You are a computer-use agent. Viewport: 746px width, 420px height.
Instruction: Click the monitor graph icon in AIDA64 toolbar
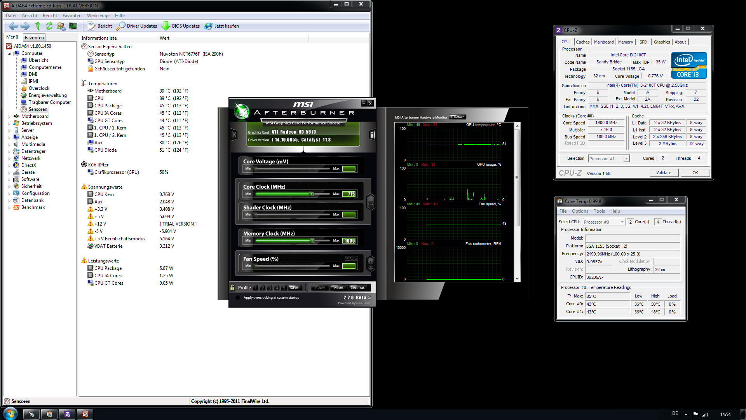click(x=73, y=26)
